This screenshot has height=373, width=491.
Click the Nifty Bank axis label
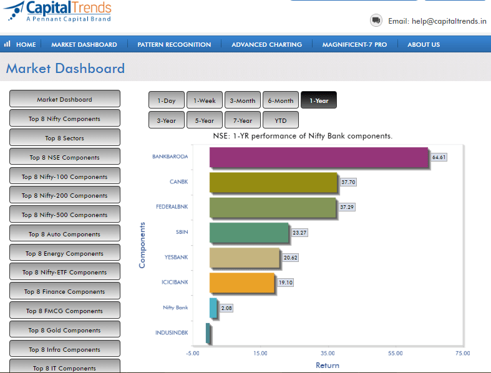175,308
